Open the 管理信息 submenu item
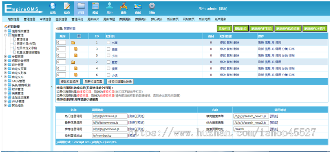Screen dimensions: 331x153 pyautogui.click(x=29, y=19)
